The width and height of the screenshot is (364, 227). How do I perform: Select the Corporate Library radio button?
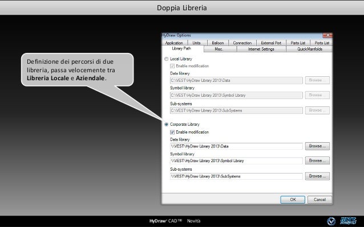166,125
